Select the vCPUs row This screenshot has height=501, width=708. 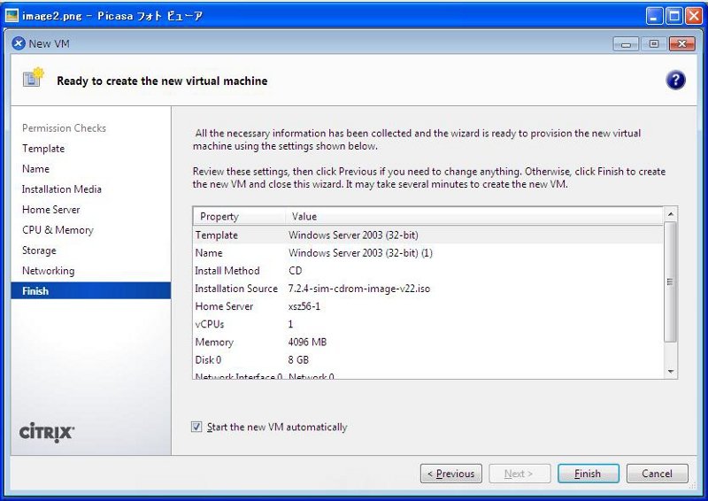(x=428, y=324)
